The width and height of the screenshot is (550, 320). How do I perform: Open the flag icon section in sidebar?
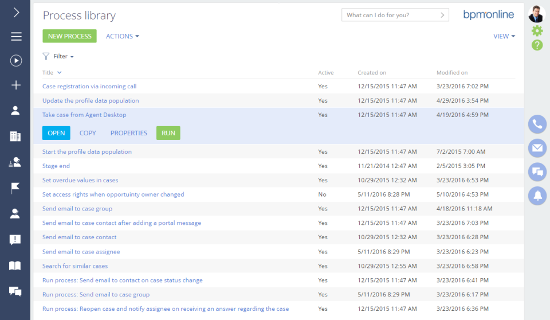[x=16, y=189]
